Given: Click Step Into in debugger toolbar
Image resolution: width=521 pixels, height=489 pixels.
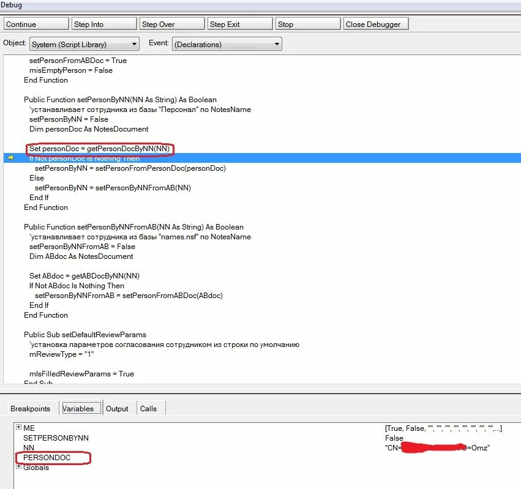Looking at the screenshot, I should point(103,24).
